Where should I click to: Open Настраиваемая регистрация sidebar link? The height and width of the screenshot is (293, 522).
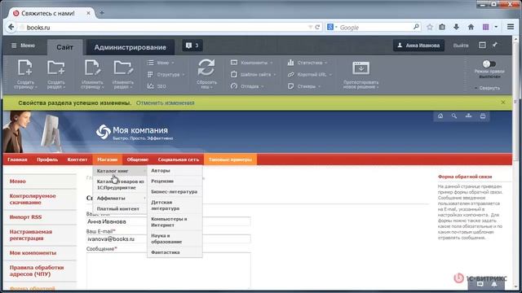31,235
